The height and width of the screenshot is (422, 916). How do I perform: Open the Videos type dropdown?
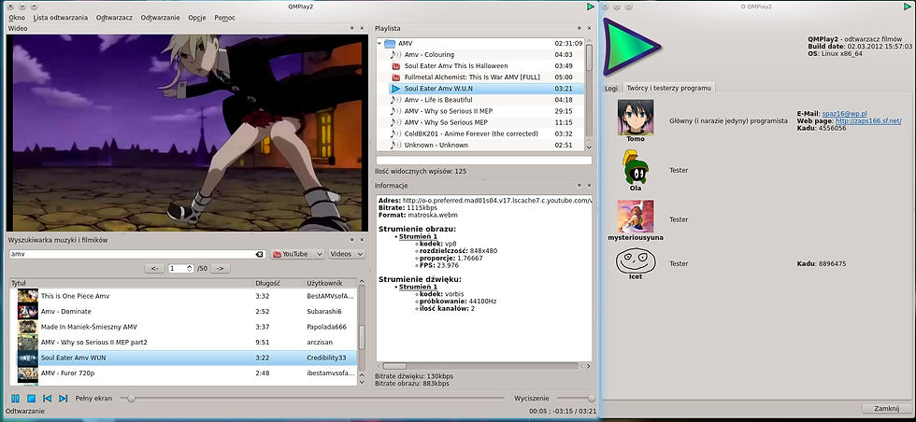tap(346, 254)
